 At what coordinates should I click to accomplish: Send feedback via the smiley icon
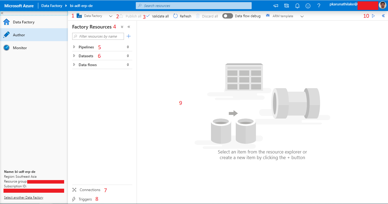[x=308, y=5]
